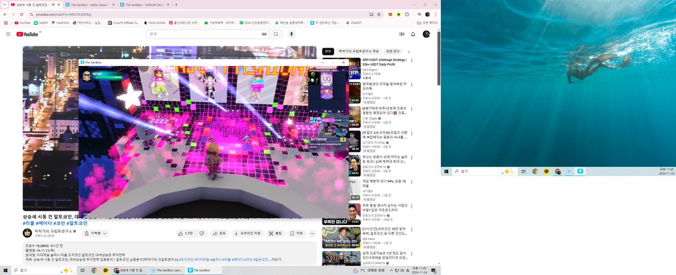Image resolution: width=676 pixels, height=275 pixels.
Task: Open new tab with plus button
Action: (x=176, y=4)
